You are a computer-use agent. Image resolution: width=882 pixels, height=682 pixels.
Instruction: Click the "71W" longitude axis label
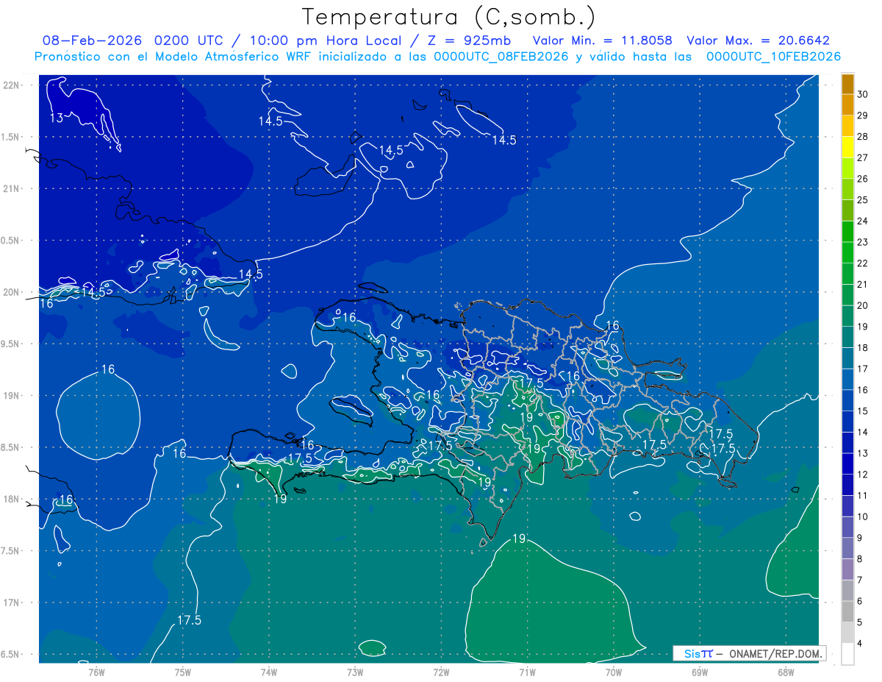[x=527, y=672]
